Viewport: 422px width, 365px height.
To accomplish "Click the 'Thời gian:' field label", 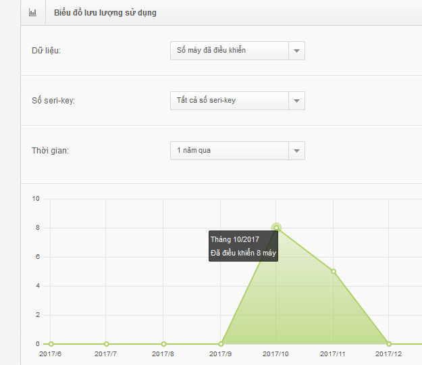I will (x=51, y=151).
